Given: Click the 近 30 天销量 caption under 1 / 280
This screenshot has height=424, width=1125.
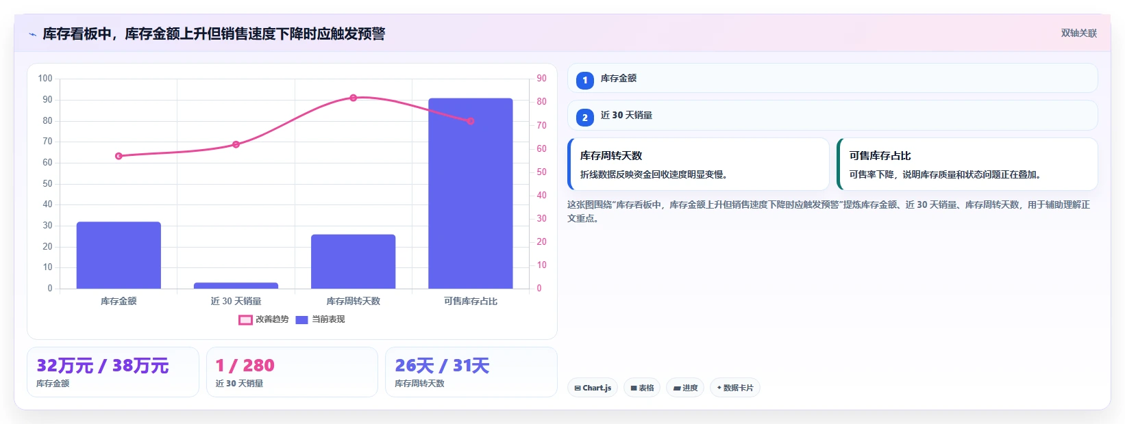Looking at the screenshot, I should 239,384.
